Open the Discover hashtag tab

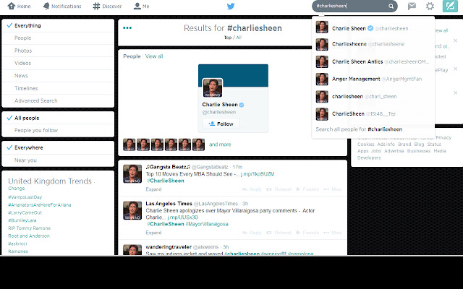(x=107, y=6)
